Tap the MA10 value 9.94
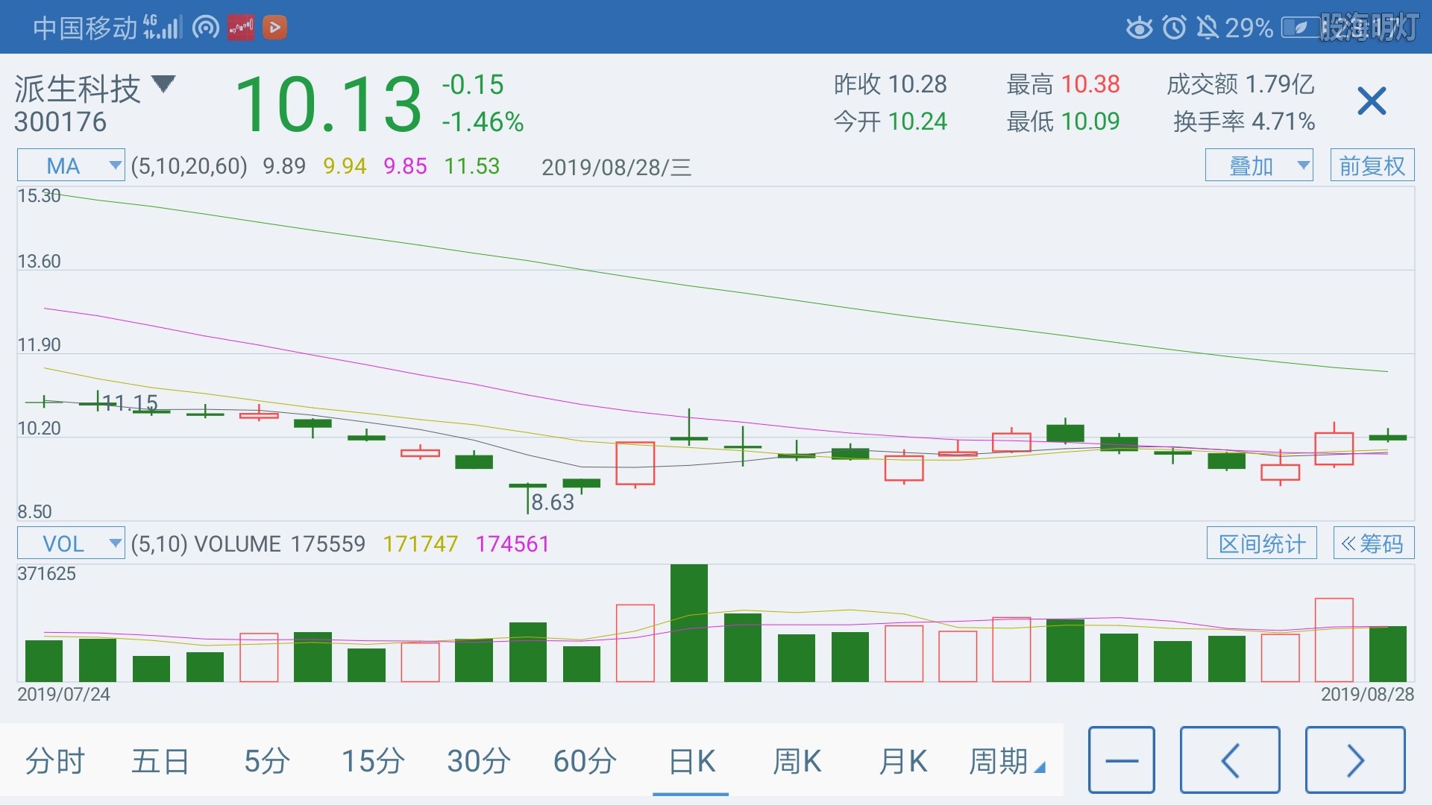Image resolution: width=1432 pixels, height=805 pixels. pyautogui.click(x=345, y=166)
